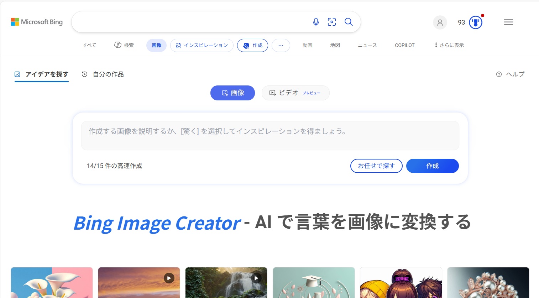The width and height of the screenshot is (539, 298).
Task: Start voice search with the microphone icon
Action: [316, 22]
